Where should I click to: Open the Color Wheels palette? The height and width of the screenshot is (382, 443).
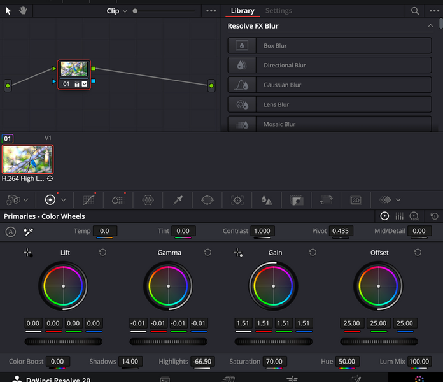point(50,200)
